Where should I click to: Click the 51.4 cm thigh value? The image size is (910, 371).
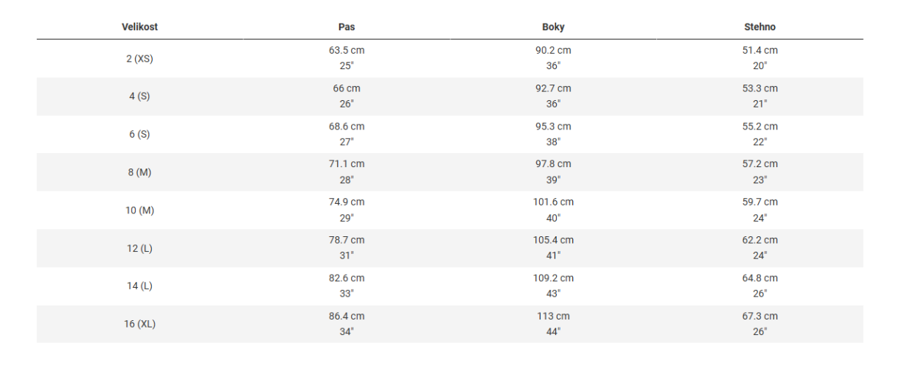point(760,51)
